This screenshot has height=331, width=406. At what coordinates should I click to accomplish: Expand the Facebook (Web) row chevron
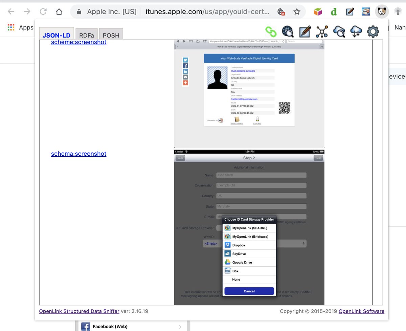[x=180, y=327]
